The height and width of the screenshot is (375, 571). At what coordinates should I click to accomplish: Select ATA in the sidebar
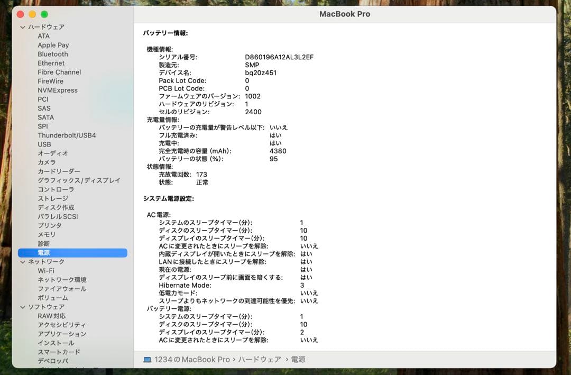44,36
